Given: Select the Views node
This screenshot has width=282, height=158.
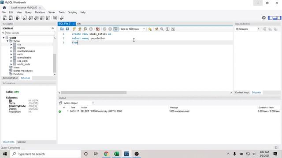Looking at the screenshot, I should click(16, 68).
